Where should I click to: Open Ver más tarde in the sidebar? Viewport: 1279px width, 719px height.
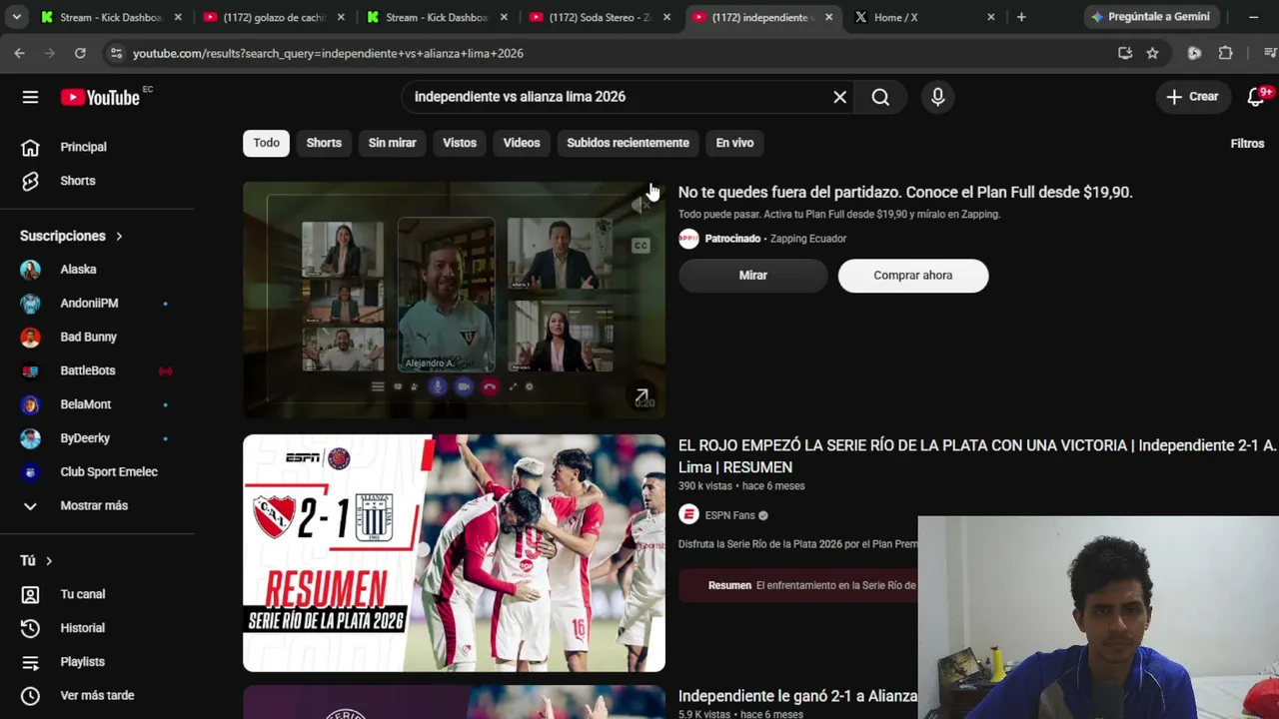click(98, 696)
